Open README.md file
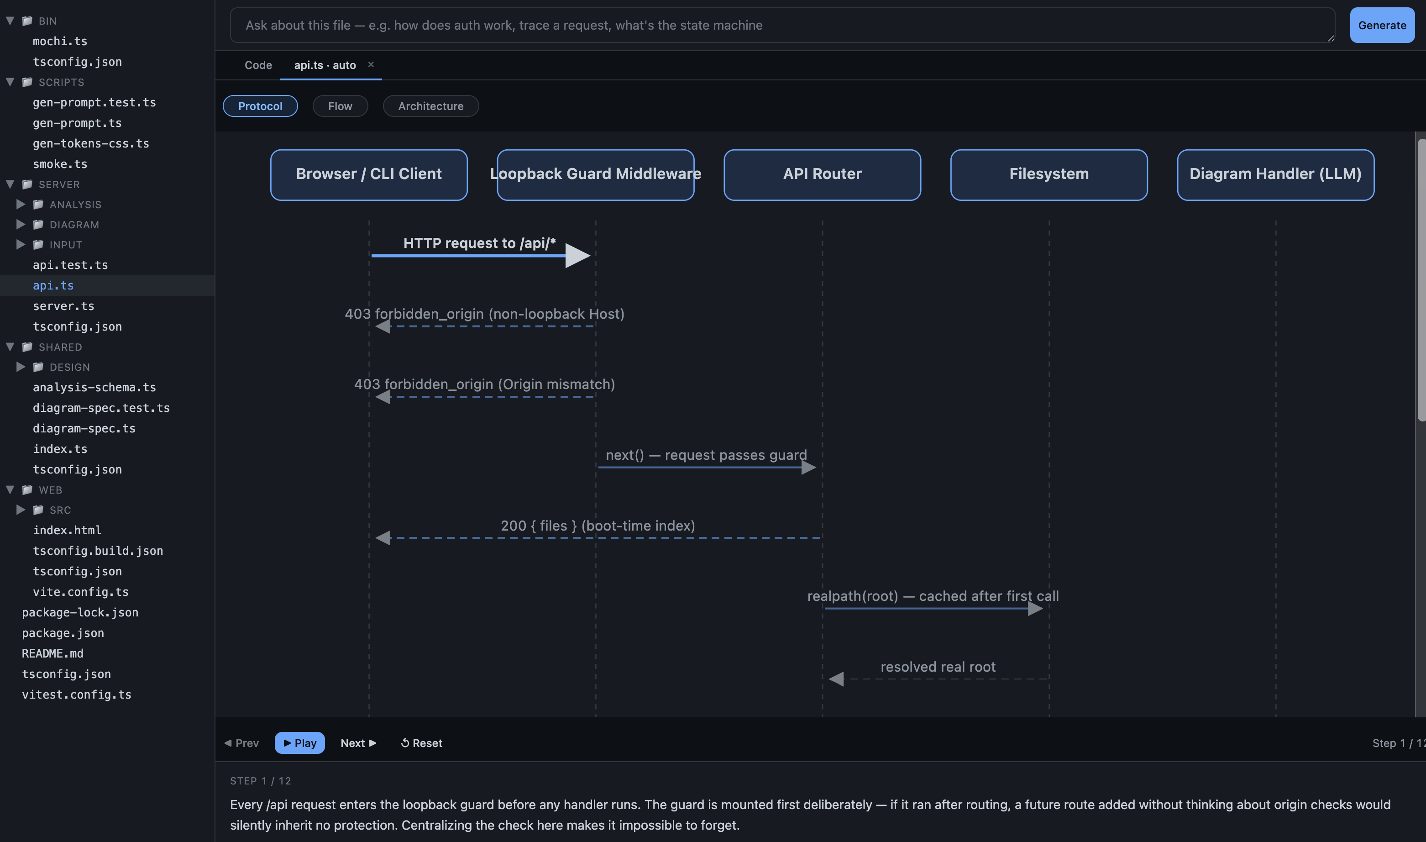Image resolution: width=1426 pixels, height=842 pixels. point(53,653)
